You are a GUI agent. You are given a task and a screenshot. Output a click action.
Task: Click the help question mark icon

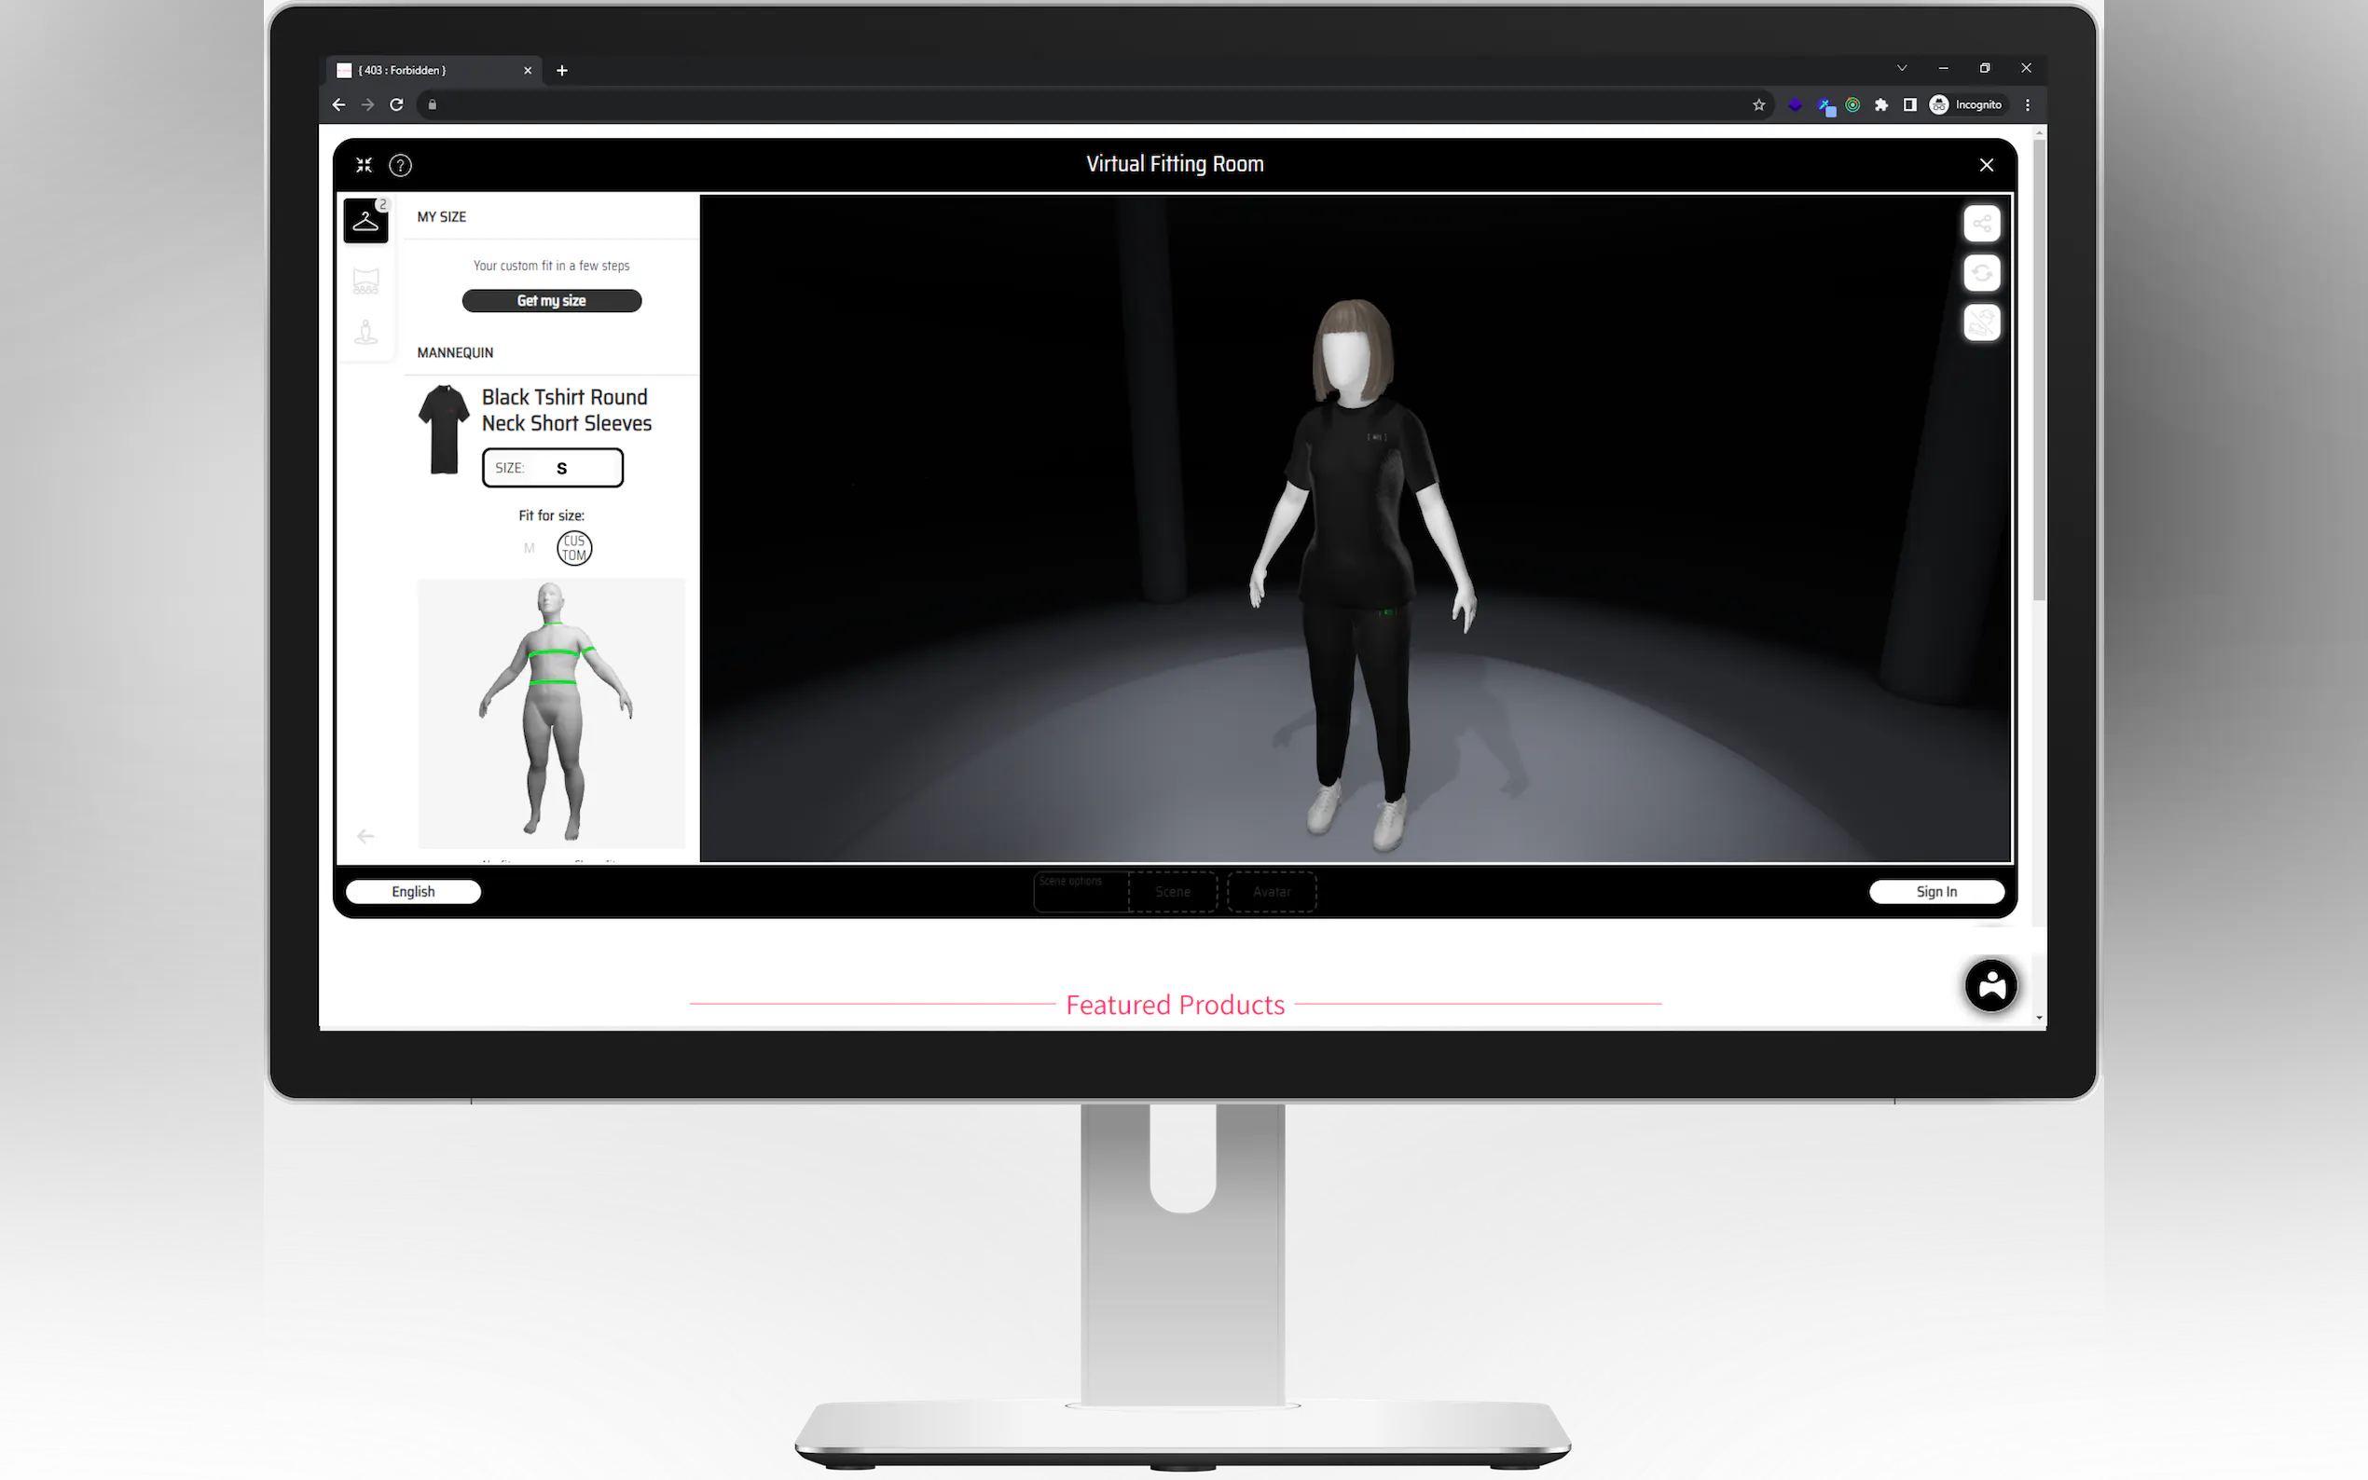click(x=400, y=165)
